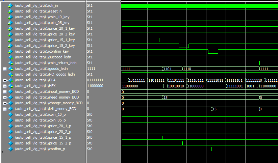Screen dimensions: 278x163
Task: Click the low pulse on confirm_key waveform
Action: click(x=213, y=53)
